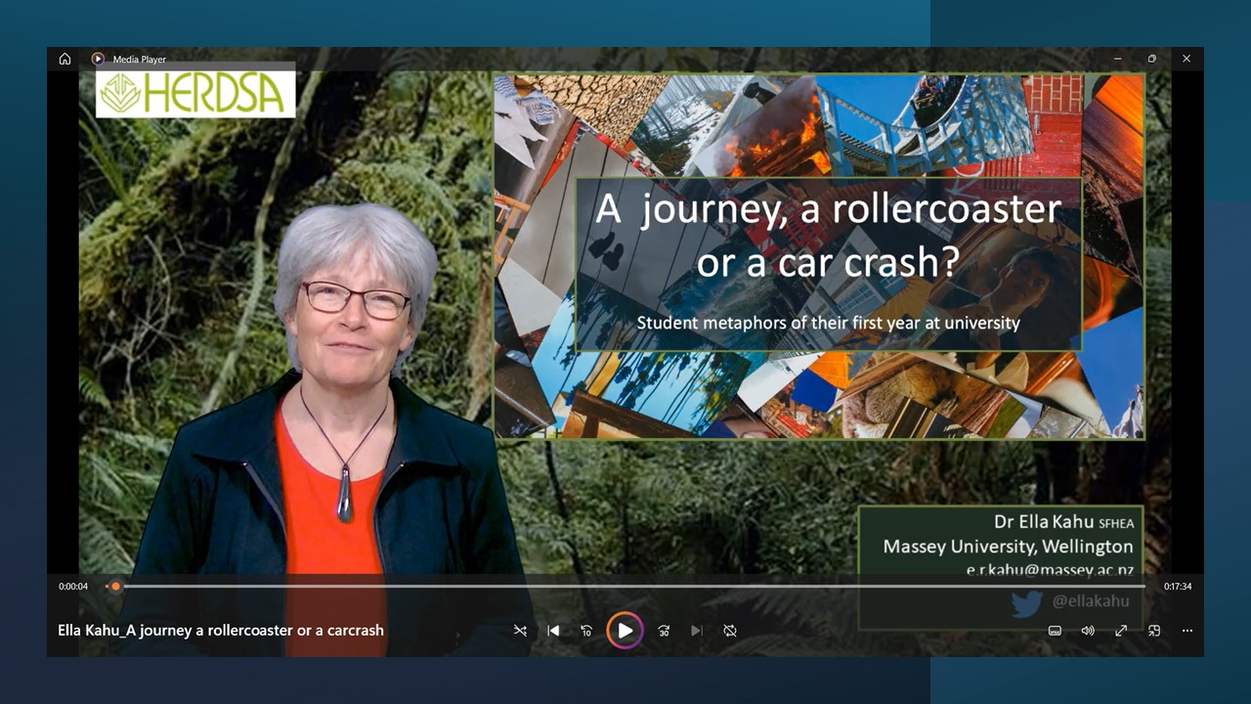Go back to Media Player home

pos(65,59)
